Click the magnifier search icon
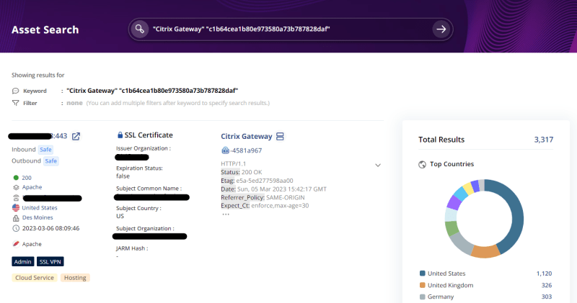Image resolution: width=577 pixels, height=303 pixels. [x=139, y=29]
